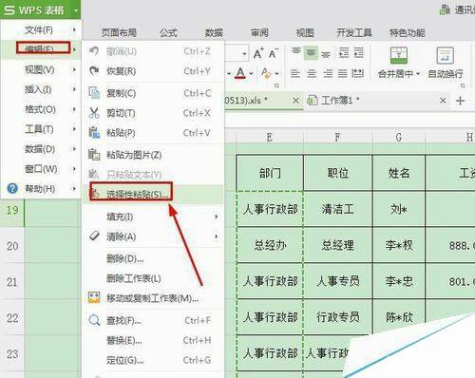
Task: Open the 合并居中 dropdown arrow
Action: pyautogui.click(x=418, y=74)
